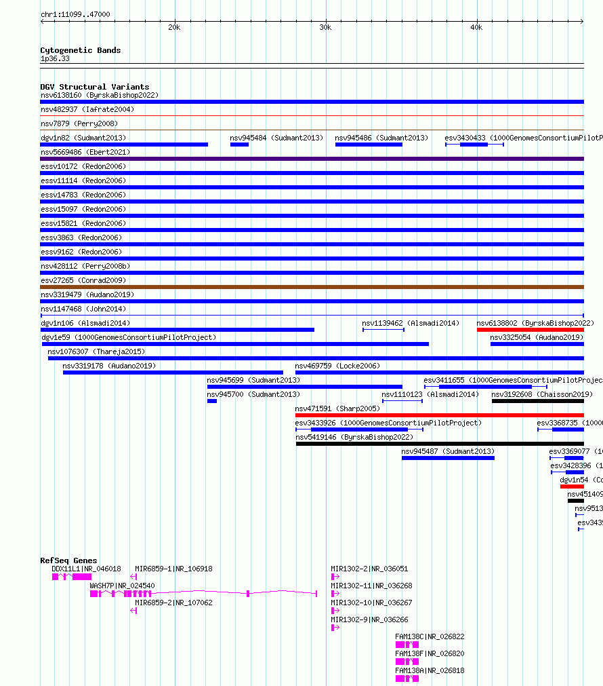Click the MIR1302-10|NR_036267 arrow glyph
The height and width of the screenshot is (686, 603).
335,611
